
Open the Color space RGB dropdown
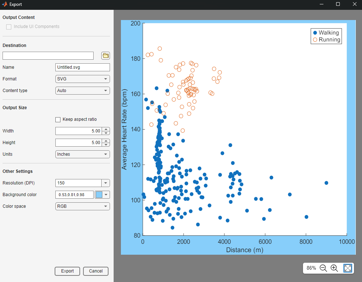[x=82, y=206]
